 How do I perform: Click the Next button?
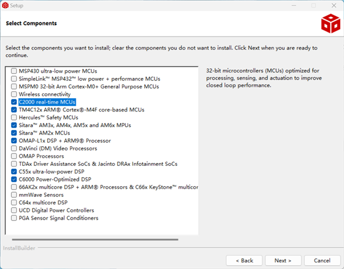click(283, 261)
